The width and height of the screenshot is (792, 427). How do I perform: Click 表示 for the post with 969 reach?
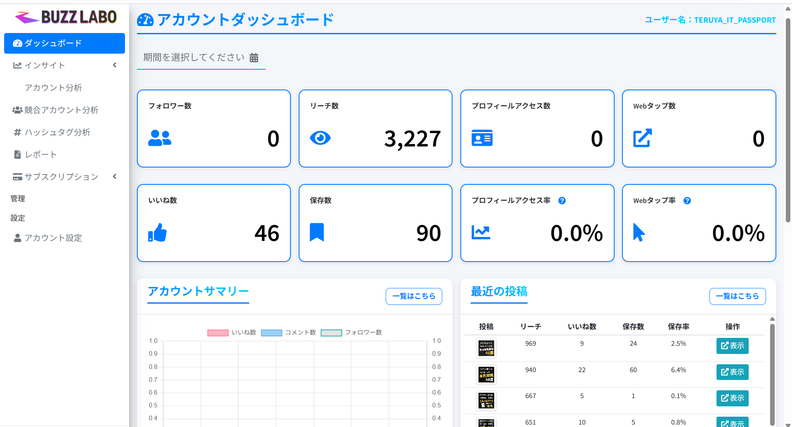732,346
